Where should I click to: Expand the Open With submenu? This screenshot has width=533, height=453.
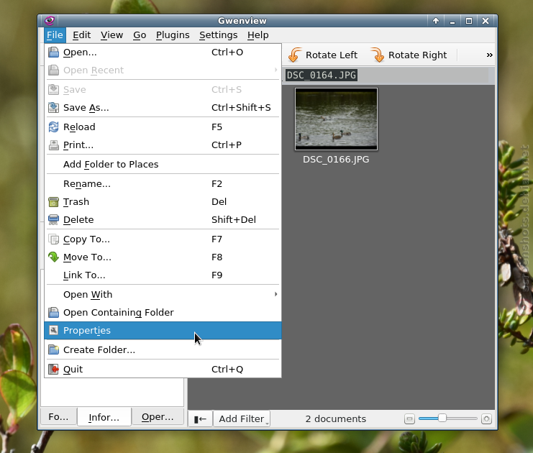pos(163,295)
